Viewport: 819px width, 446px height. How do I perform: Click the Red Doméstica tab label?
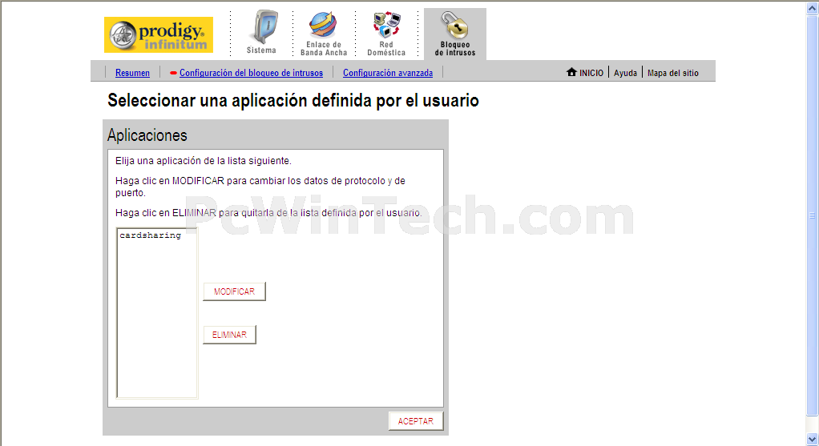[x=386, y=49]
